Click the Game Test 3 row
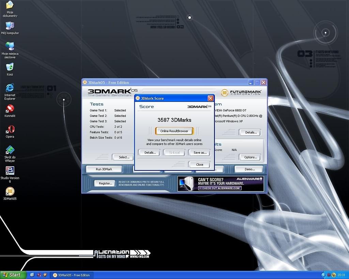 pos(108,121)
